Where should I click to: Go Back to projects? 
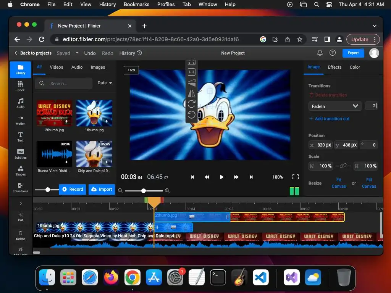click(x=33, y=53)
